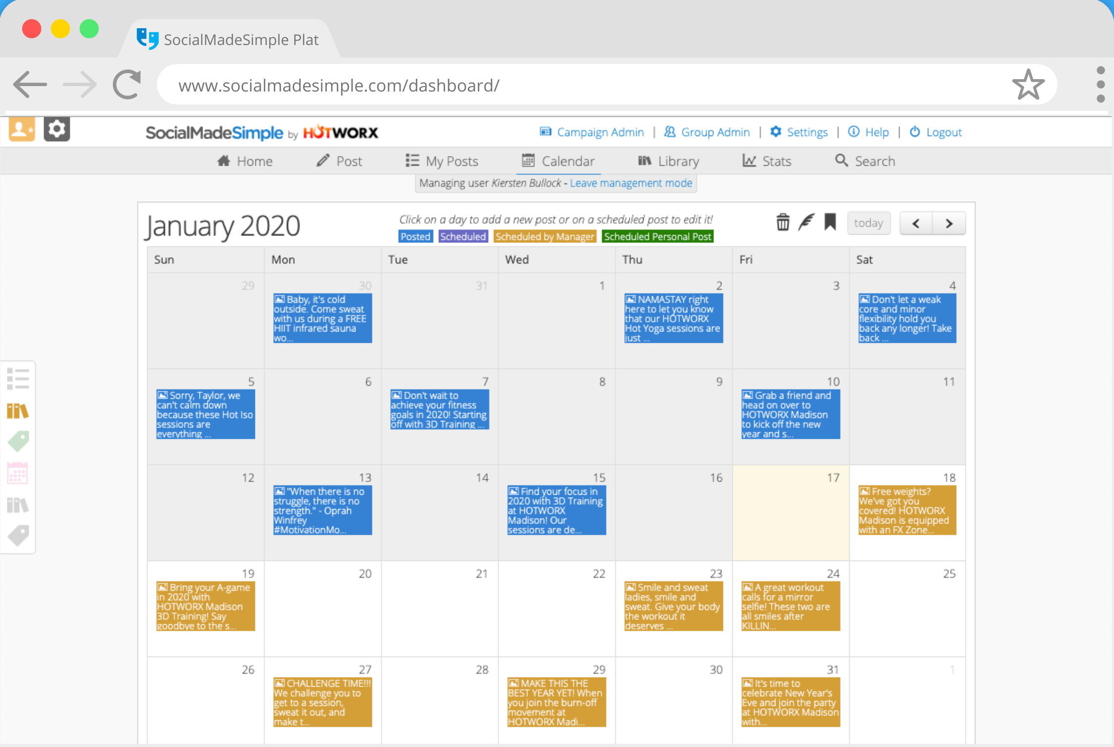Click the pen/edit icon in calendar toolbar
The width and height of the screenshot is (1114, 747).
pyautogui.click(x=806, y=224)
